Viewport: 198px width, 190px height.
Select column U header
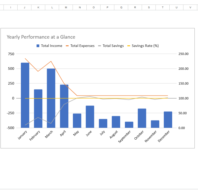177,8
